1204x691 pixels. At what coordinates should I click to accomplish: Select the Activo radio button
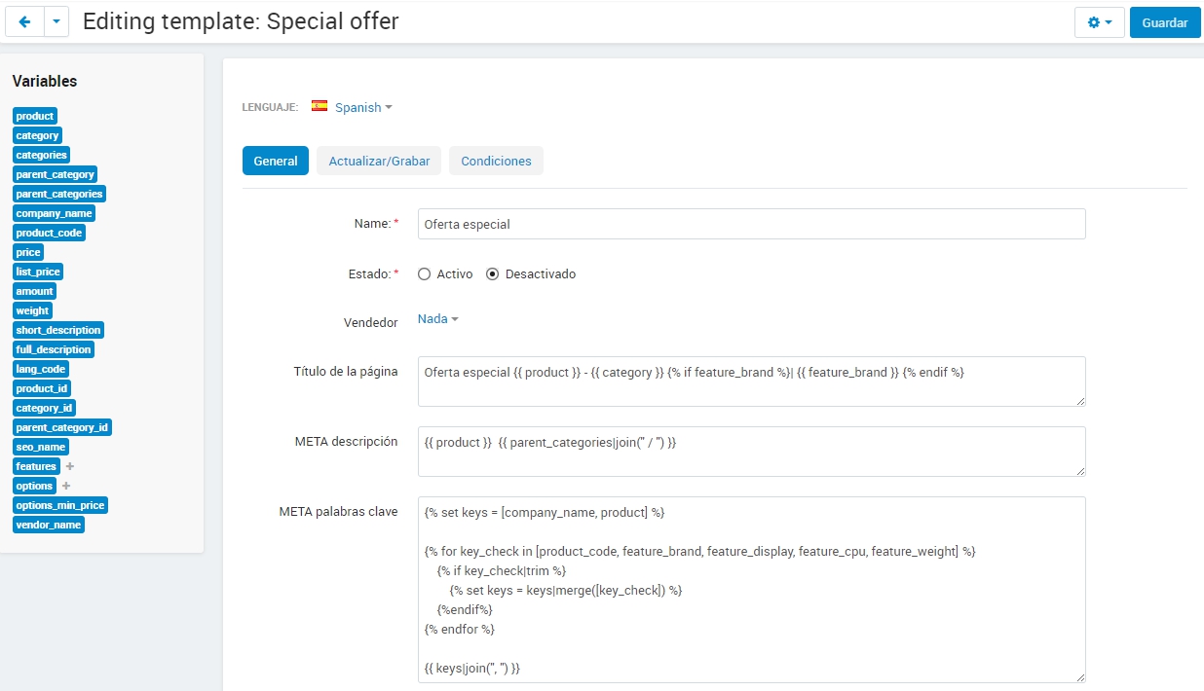pyautogui.click(x=424, y=274)
